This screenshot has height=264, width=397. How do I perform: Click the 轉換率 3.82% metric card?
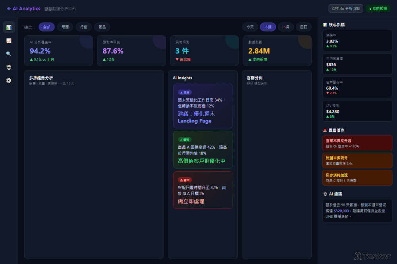point(357,40)
